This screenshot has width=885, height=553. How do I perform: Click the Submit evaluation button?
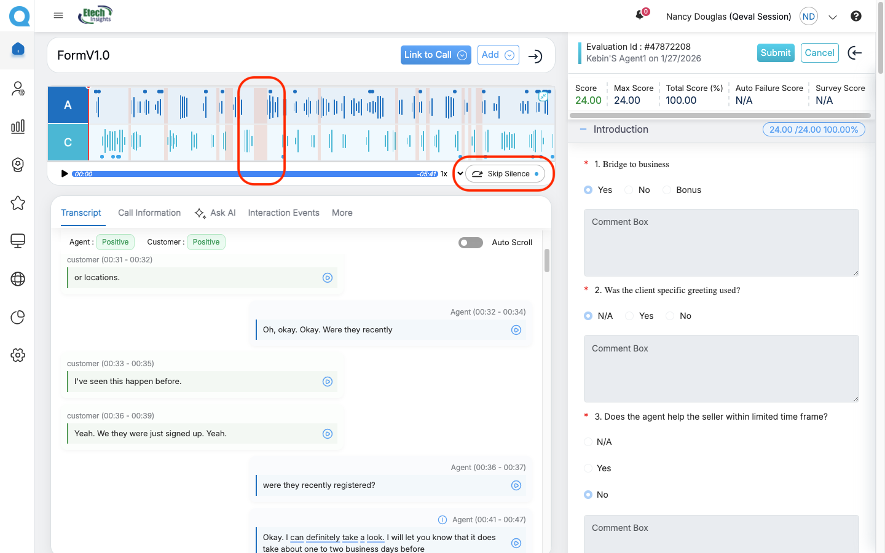pyautogui.click(x=775, y=53)
